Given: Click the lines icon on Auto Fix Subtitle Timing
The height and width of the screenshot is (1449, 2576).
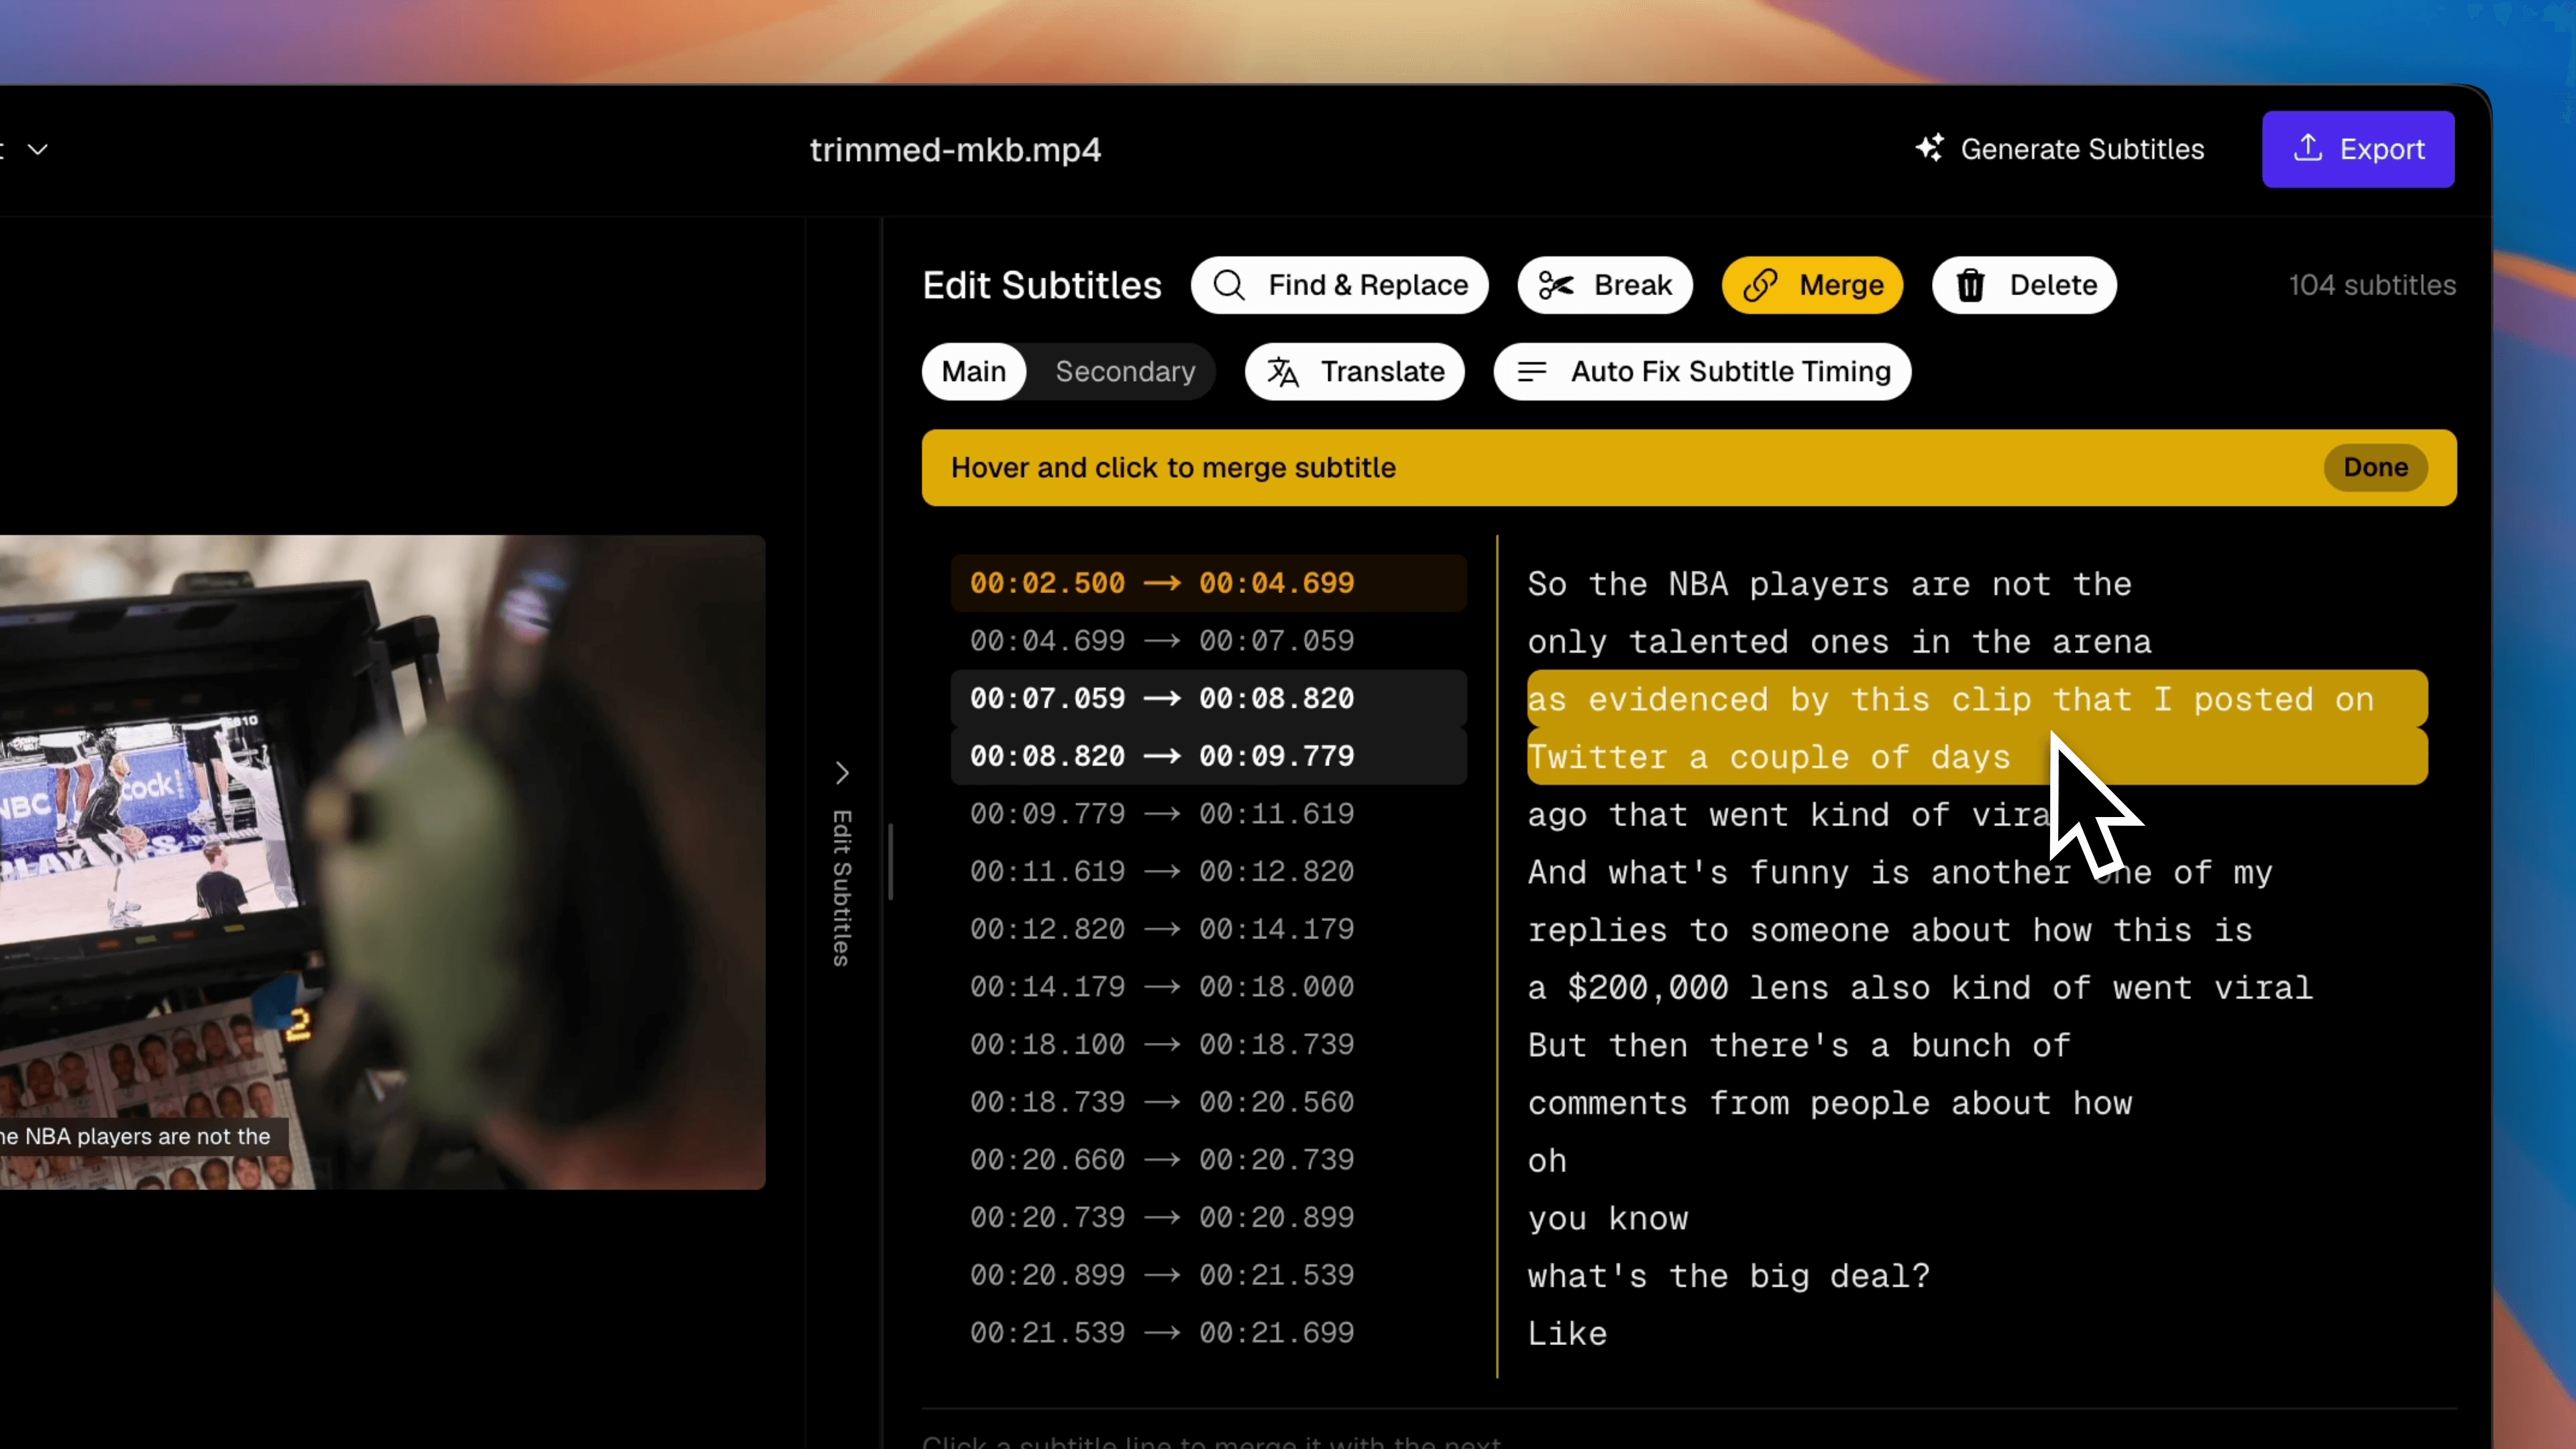Looking at the screenshot, I should (1531, 372).
